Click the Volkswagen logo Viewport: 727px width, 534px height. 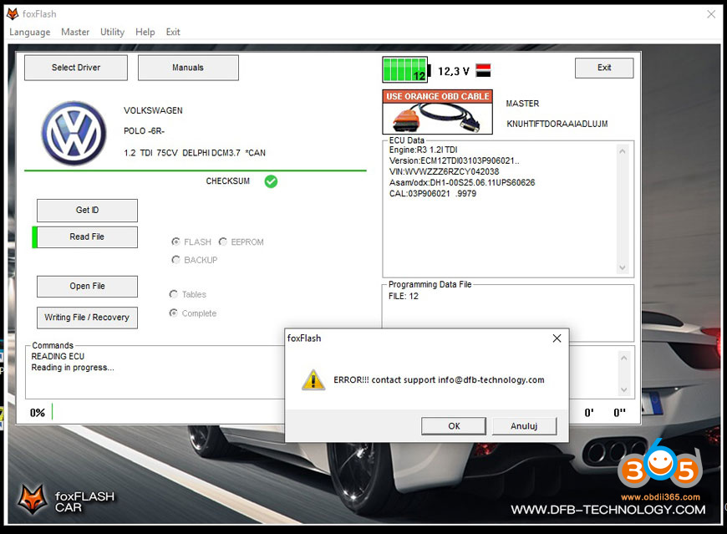[74, 134]
